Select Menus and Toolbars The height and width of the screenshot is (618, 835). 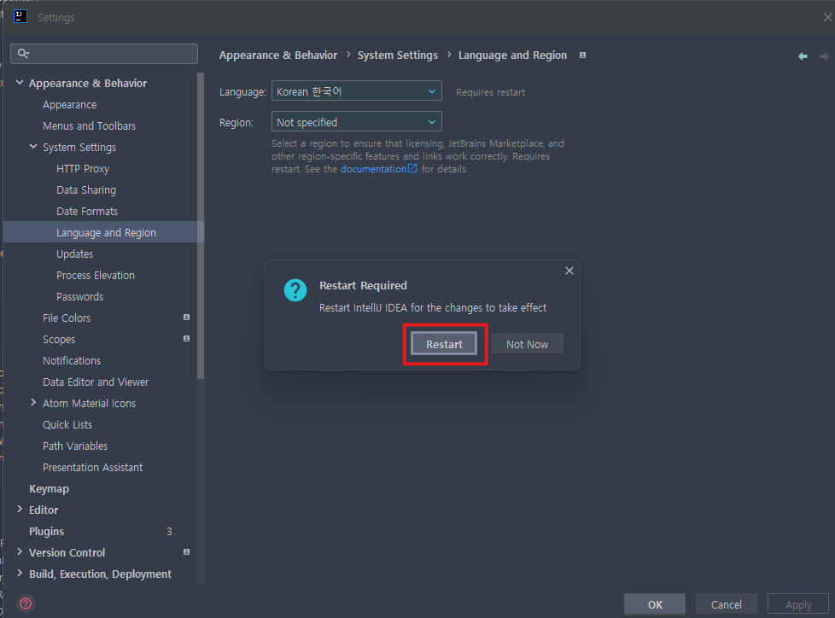pyautogui.click(x=90, y=126)
